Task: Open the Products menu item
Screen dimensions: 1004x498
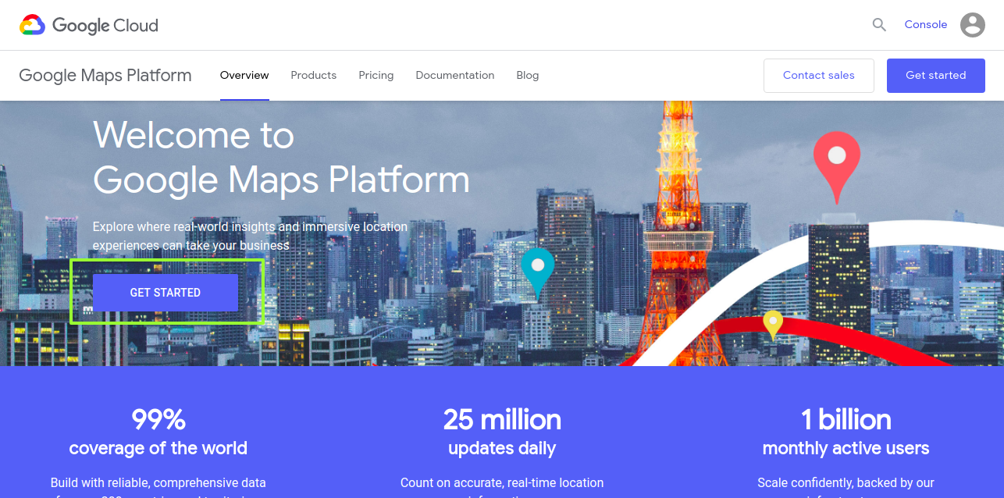Action: (313, 76)
